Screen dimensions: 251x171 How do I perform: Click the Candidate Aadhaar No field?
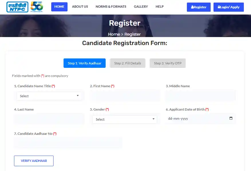tap(68, 142)
